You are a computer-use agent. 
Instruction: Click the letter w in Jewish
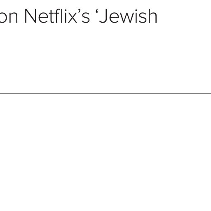click(127, 18)
